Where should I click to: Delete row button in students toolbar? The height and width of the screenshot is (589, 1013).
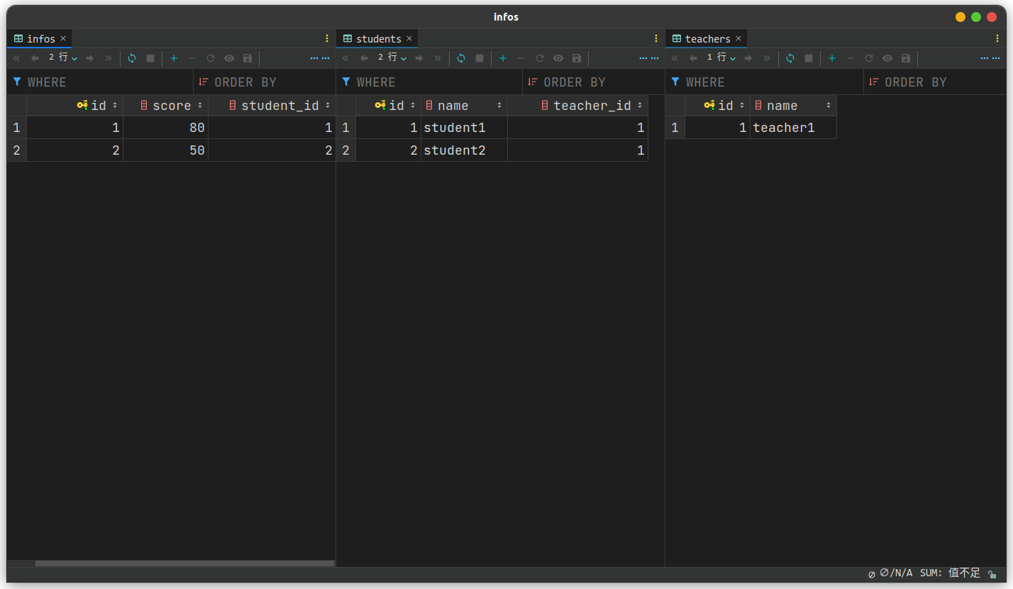click(x=521, y=58)
